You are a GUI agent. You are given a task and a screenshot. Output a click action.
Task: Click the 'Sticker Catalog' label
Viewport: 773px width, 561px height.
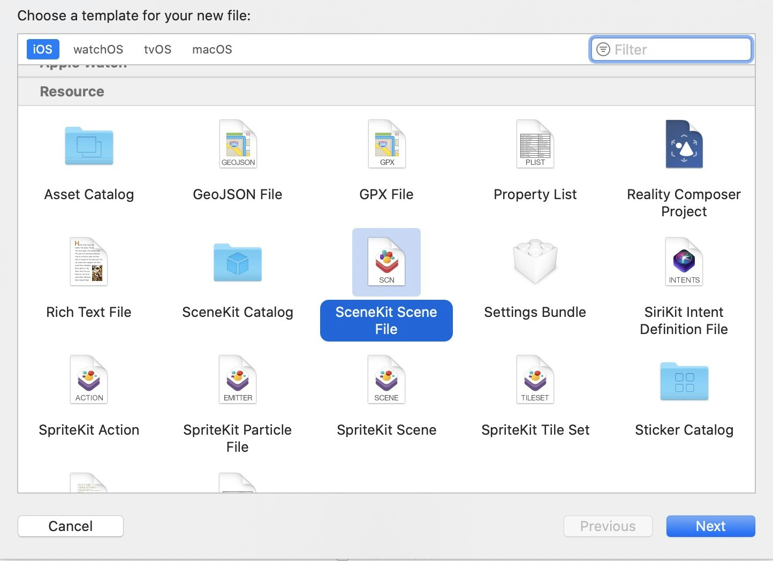684,430
